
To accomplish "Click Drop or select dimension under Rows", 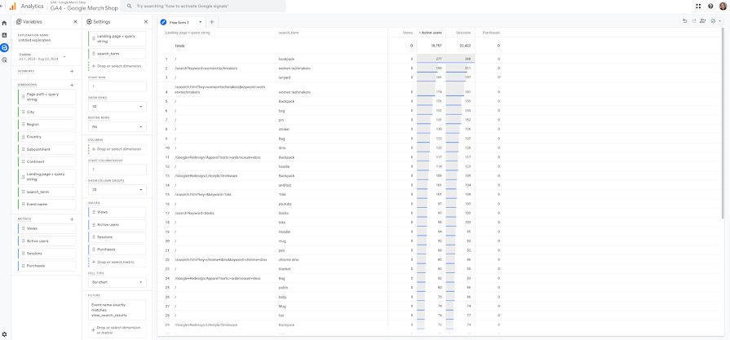I will point(117,66).
